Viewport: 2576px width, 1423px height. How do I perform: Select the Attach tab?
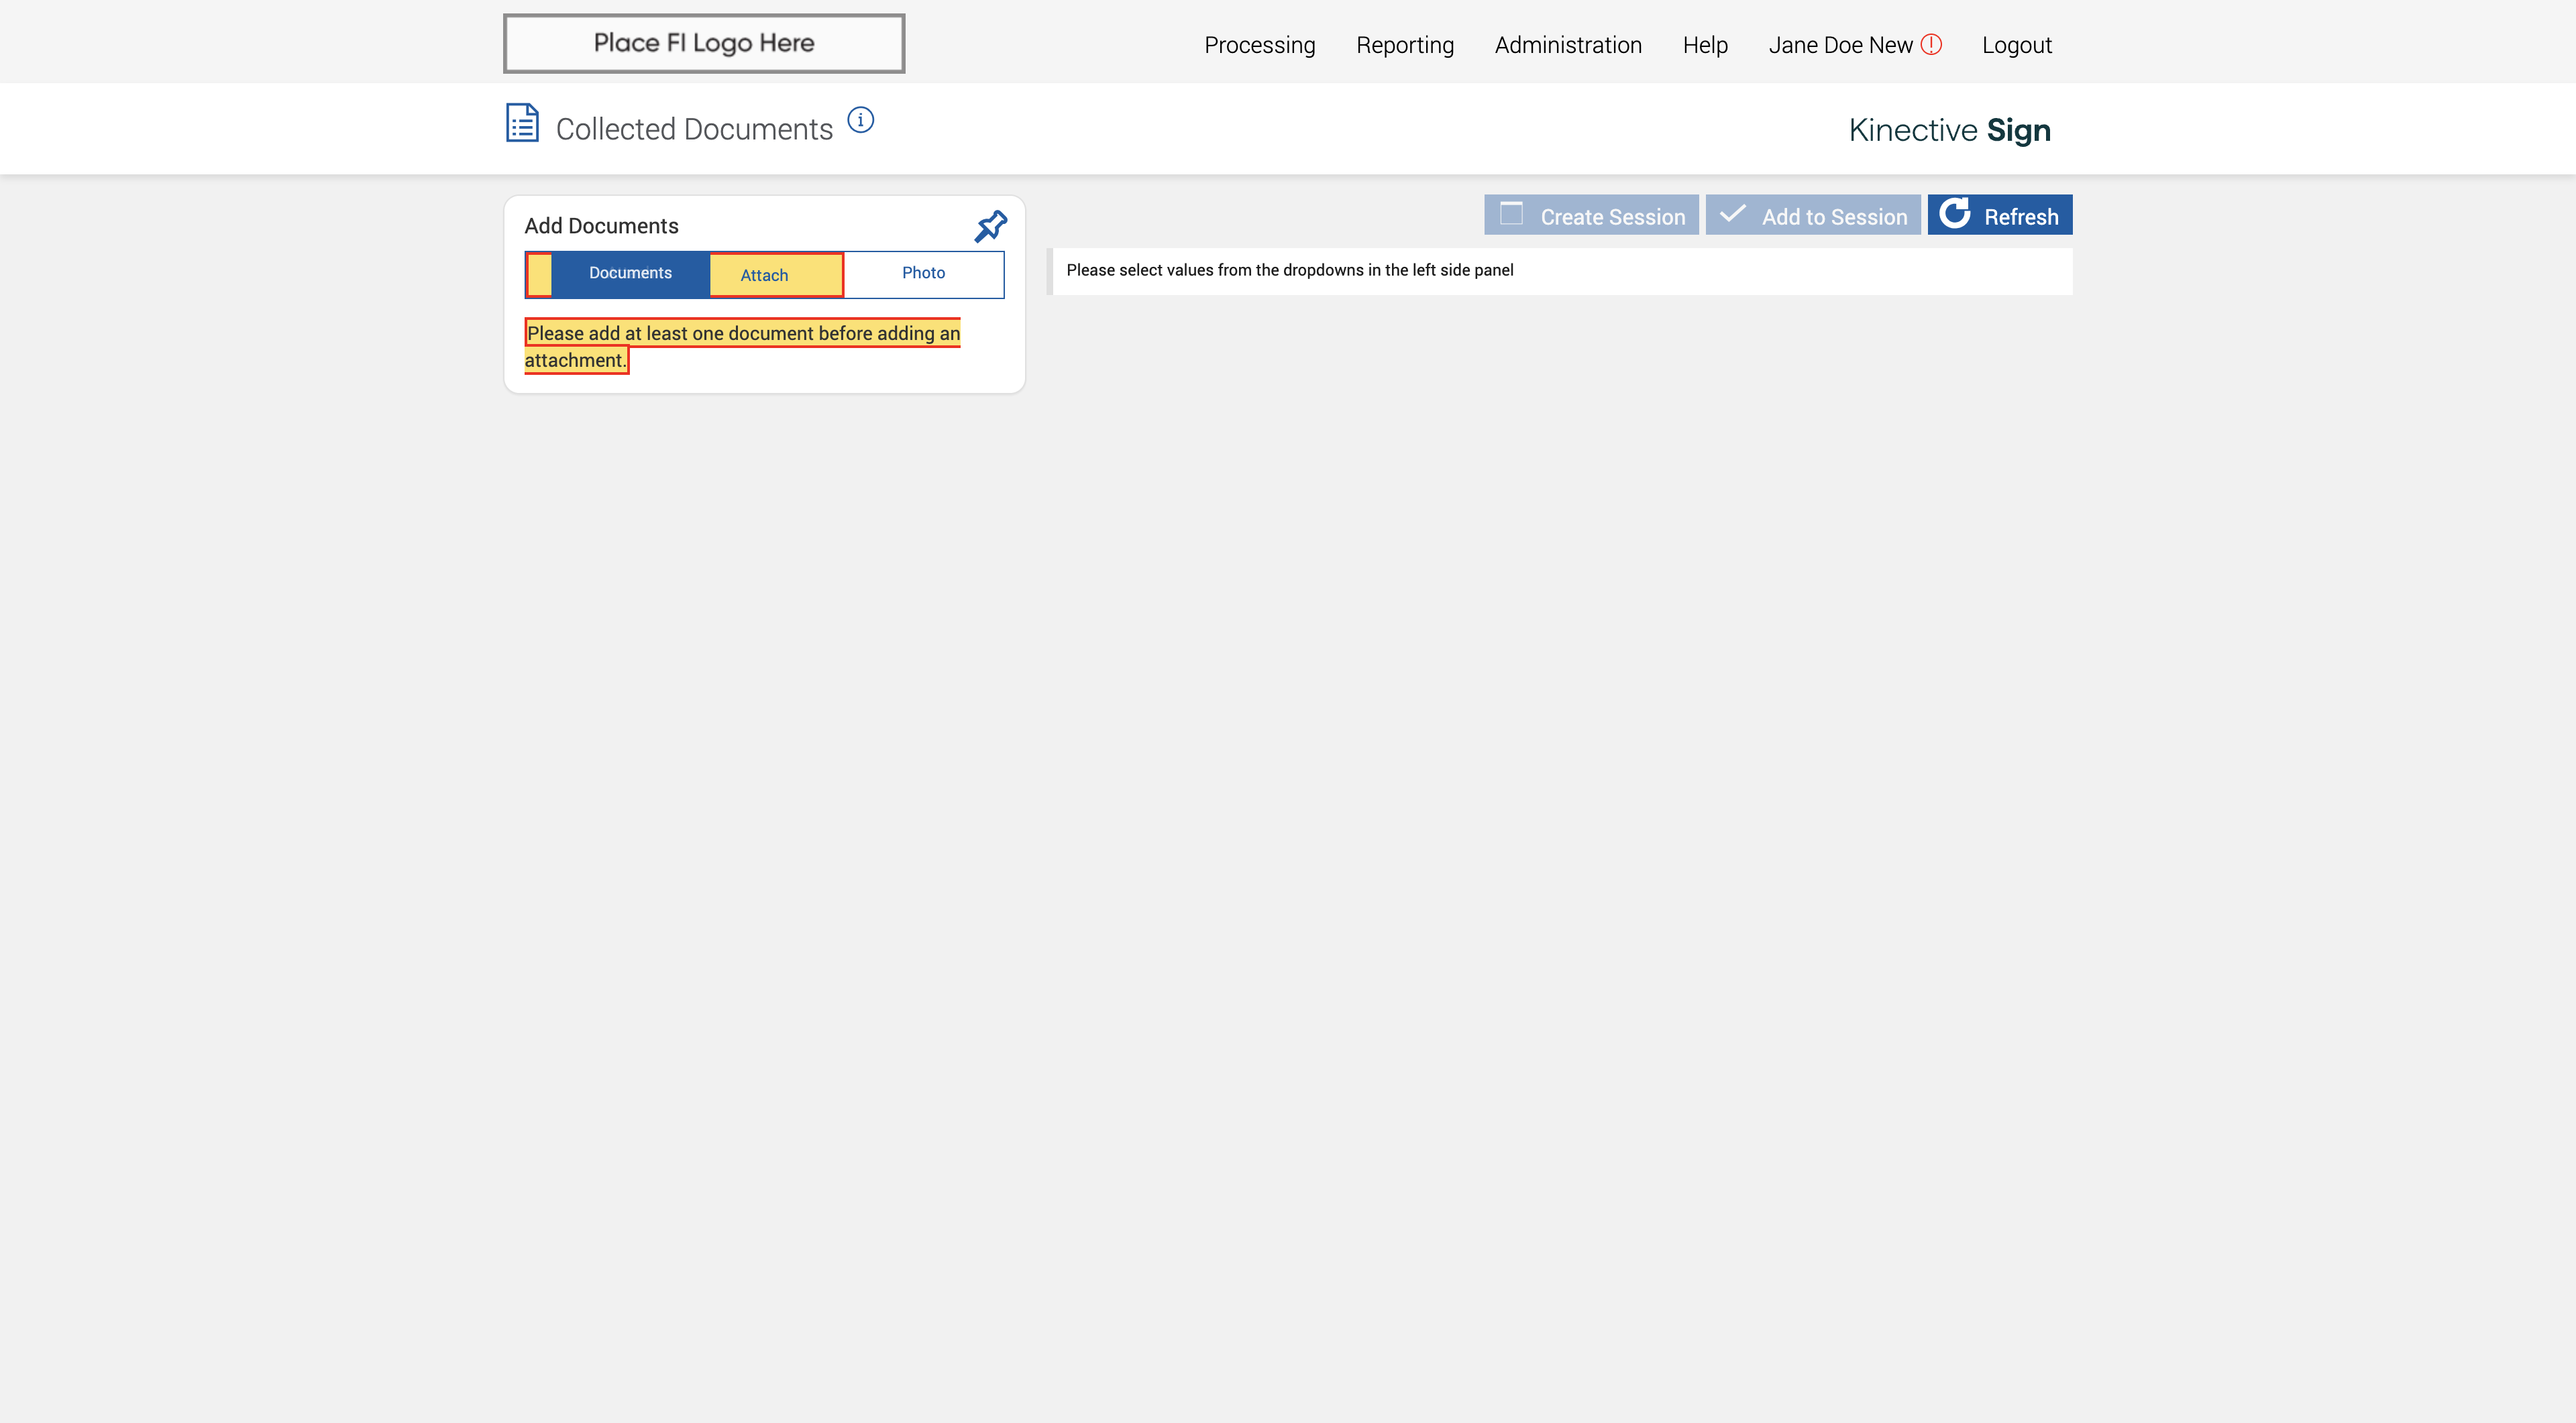point(764,275)
